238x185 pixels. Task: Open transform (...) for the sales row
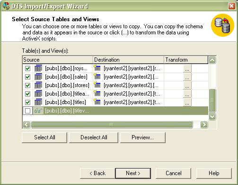[187, 77]
